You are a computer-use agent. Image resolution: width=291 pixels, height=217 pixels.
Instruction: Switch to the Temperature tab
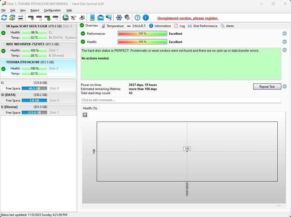pyautogui.click(x=113, y=26)
